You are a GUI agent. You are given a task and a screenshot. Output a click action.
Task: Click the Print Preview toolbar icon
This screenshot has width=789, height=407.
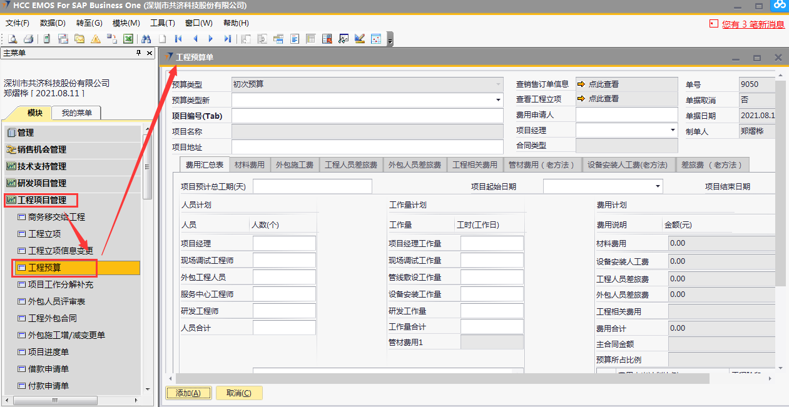[13, 39]
